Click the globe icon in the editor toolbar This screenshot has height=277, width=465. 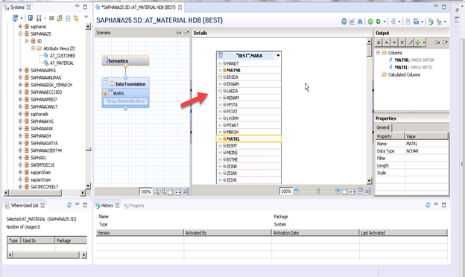(344, 22)
